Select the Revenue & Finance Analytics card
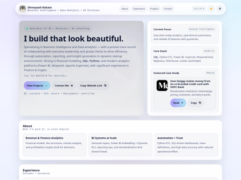The image size is (241, 180). pos(54,145)
